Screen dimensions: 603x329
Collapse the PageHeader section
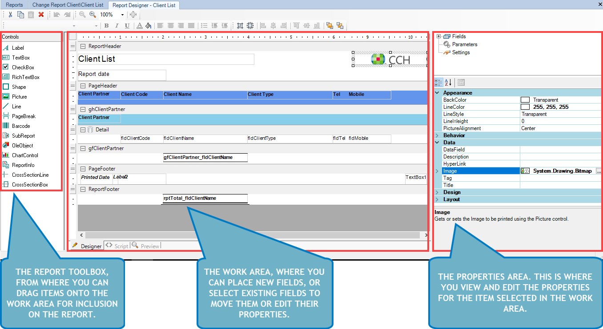(x=83, y=86)
